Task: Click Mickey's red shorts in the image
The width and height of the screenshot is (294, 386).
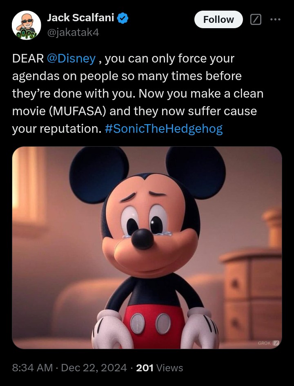Action: click(154, 325)
